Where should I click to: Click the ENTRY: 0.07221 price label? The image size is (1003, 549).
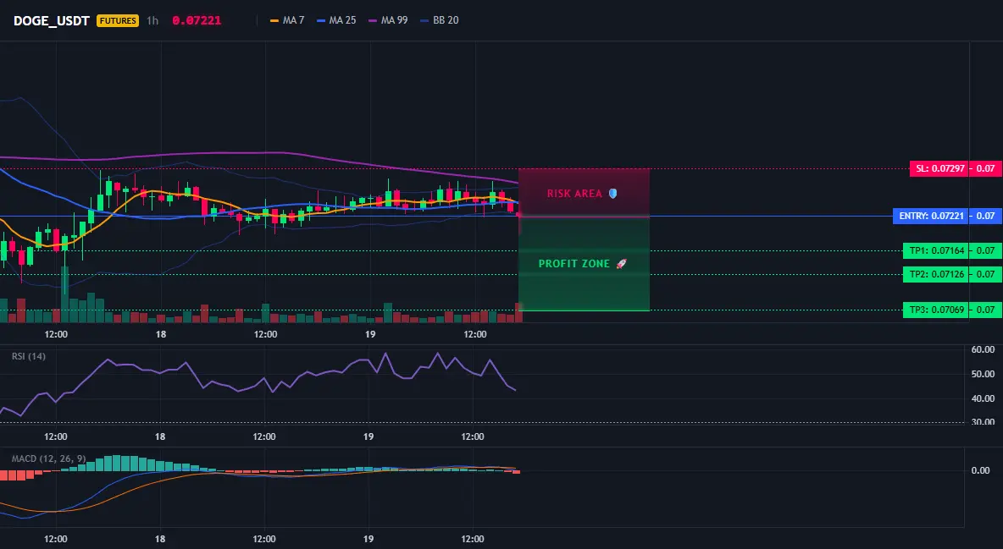tap(931, 216)
